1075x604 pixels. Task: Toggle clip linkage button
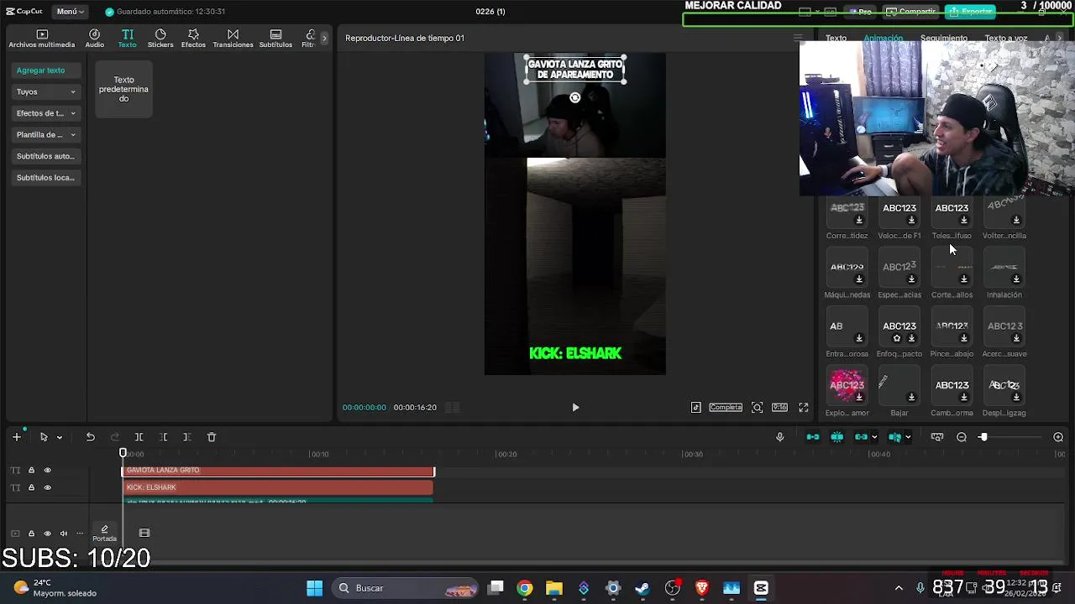click(x=861, y=437)
